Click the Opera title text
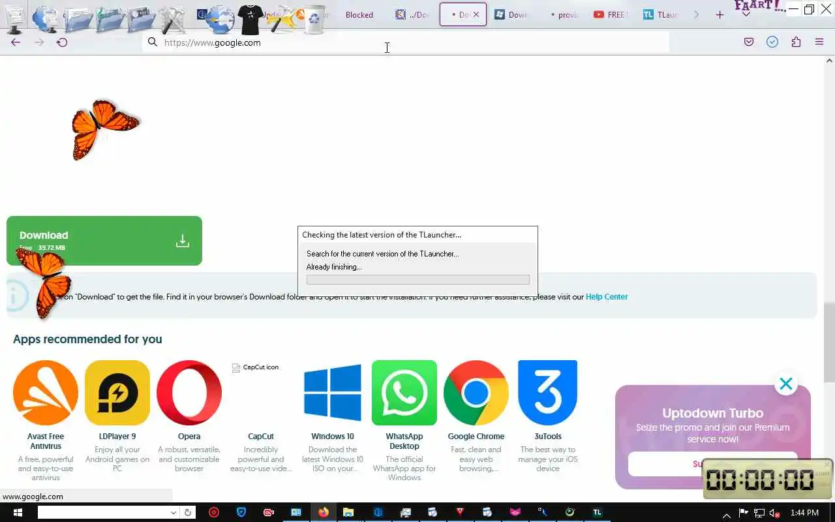835x522 pixels. point(189,437)
